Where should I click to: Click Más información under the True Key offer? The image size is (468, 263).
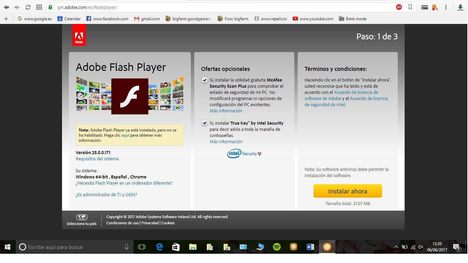(x=226, y=142)
